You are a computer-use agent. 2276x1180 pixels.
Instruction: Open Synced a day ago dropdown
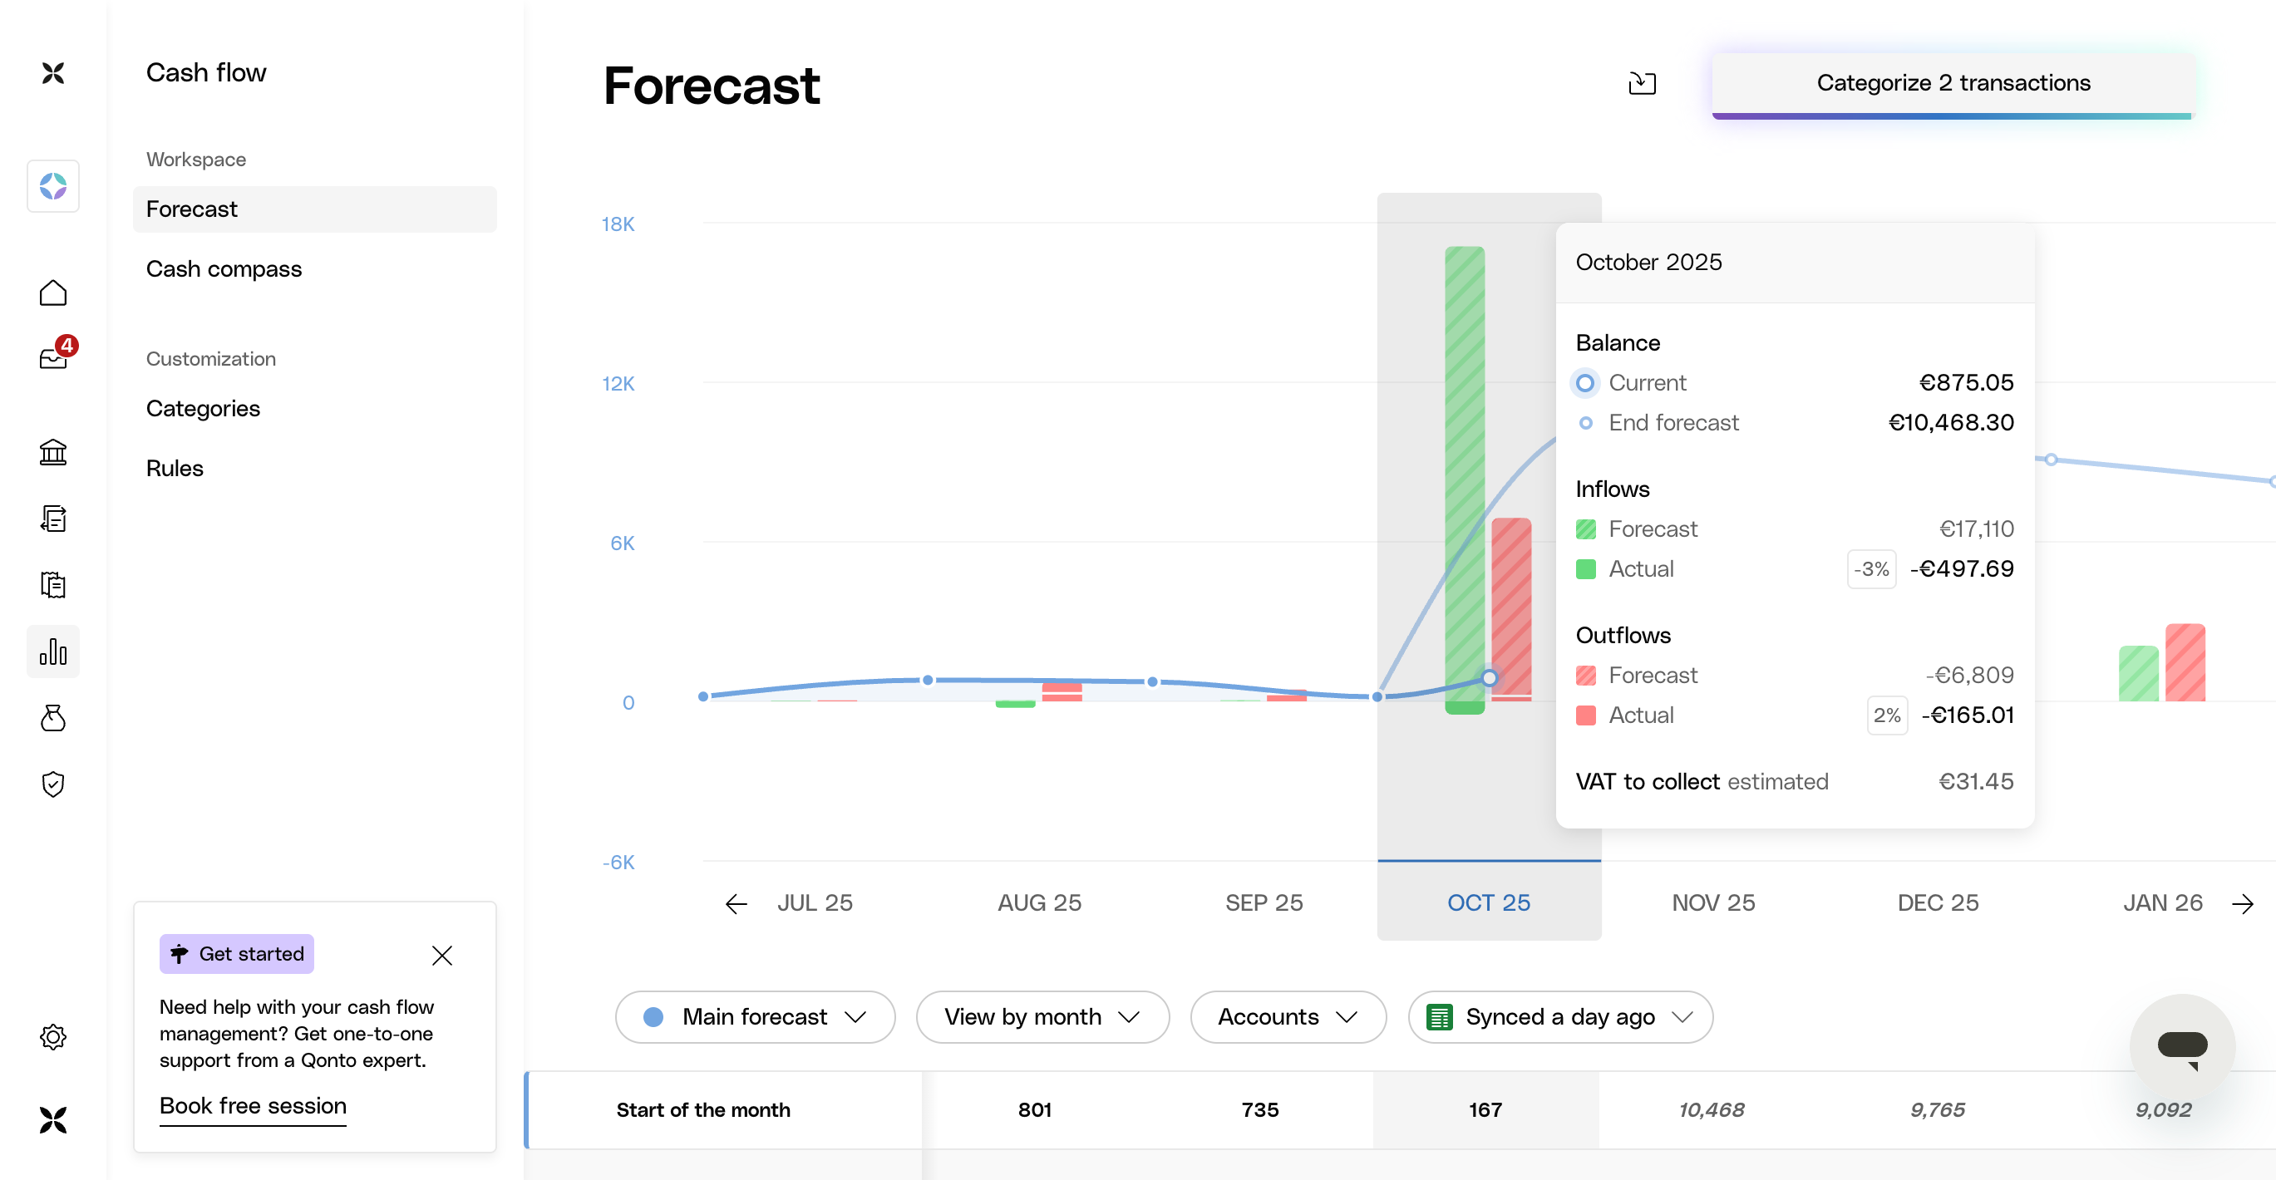pyautogui.click(x=1560, y=1017)
